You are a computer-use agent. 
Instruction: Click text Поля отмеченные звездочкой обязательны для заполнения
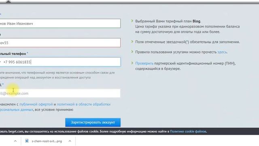click(x=187, y=42)
